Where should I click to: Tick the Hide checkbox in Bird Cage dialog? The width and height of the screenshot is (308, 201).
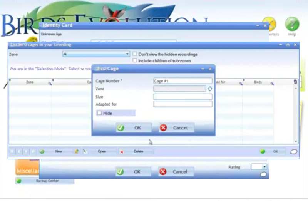point(100,113)
